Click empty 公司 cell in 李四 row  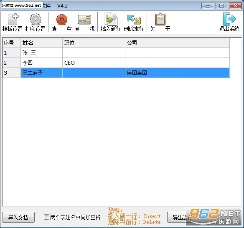178,63
